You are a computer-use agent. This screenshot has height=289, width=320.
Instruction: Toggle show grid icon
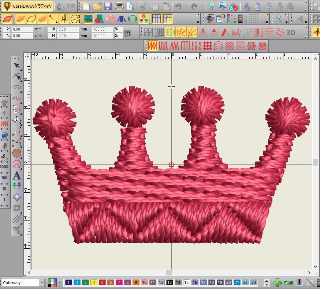pos(157,19)
